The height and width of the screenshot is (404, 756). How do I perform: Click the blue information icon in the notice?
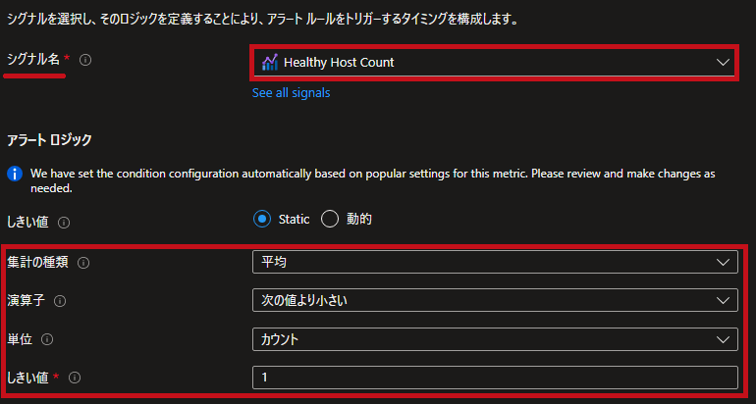coord(15,174)
